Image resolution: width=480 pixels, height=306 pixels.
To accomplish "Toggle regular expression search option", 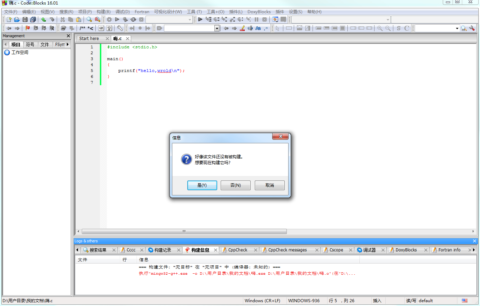I will click(266, 28).
